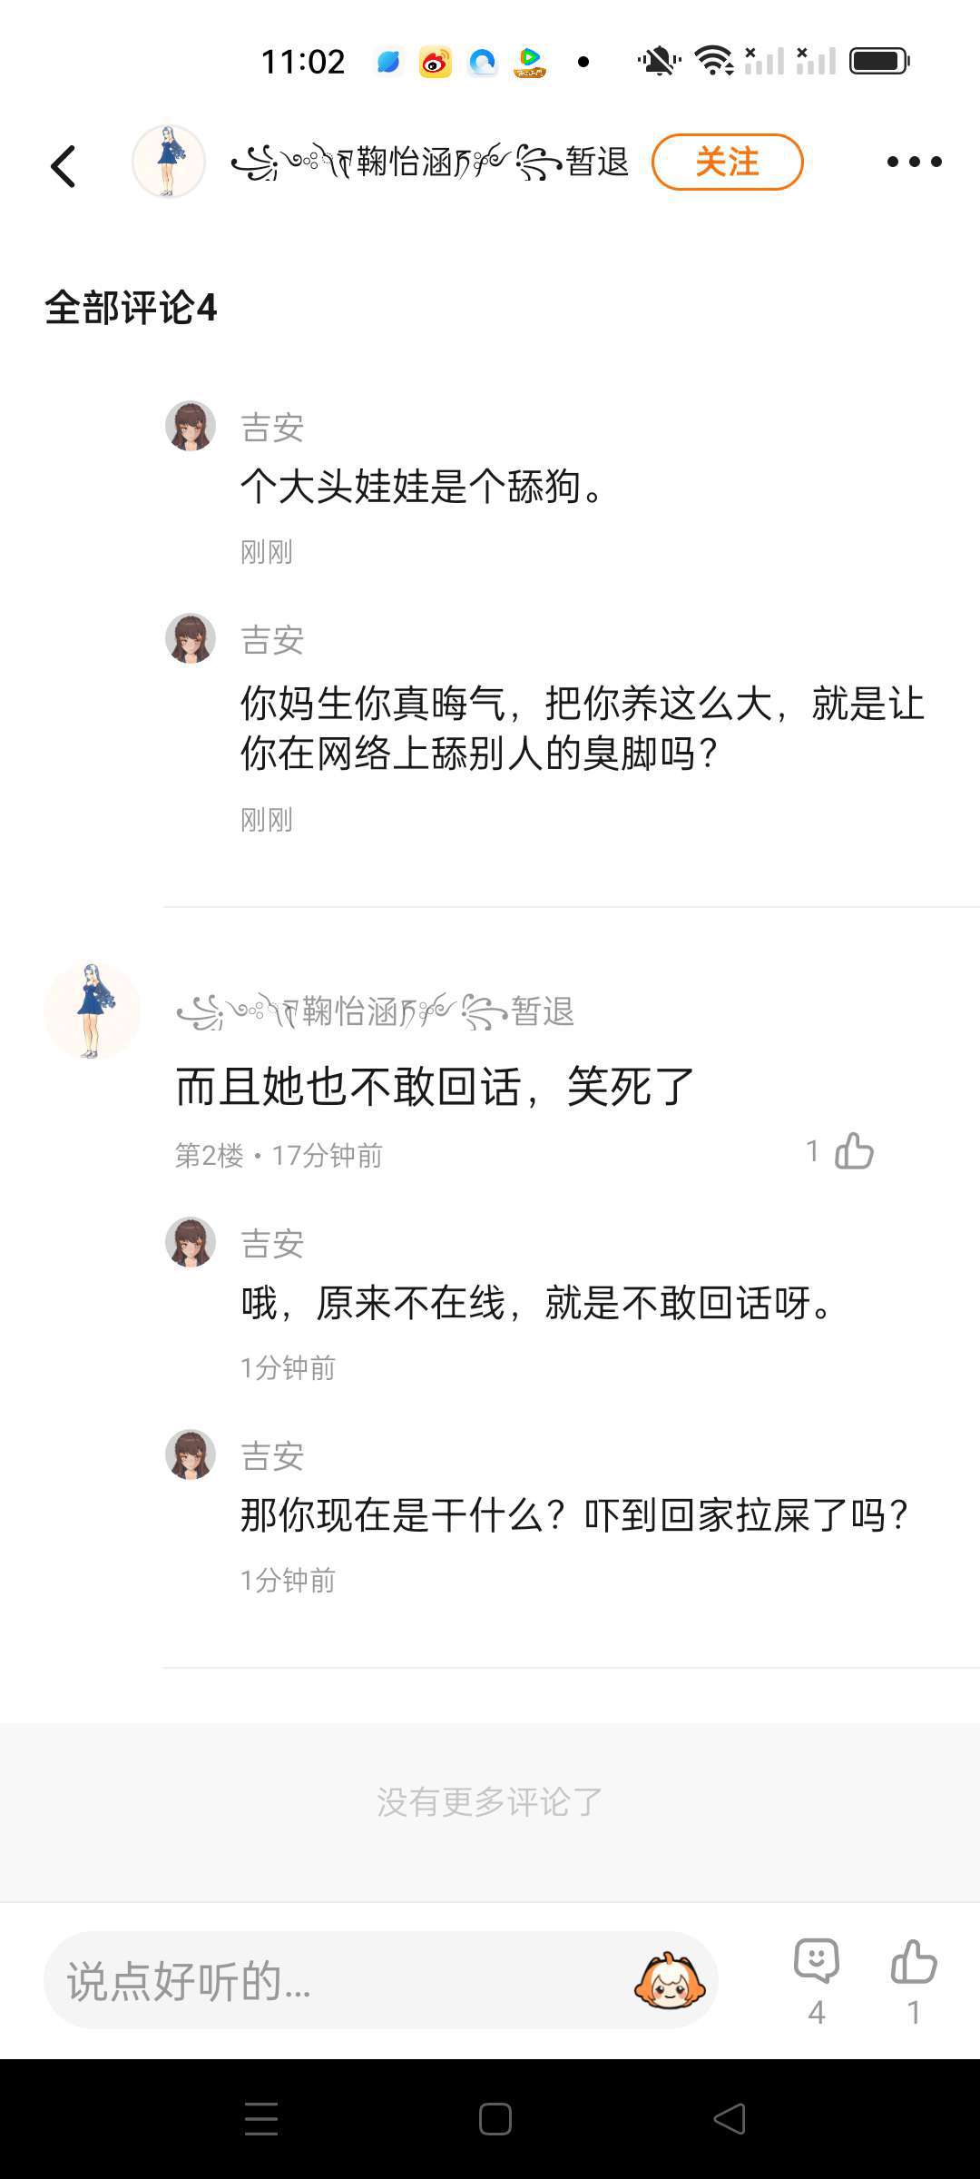The image size is (980, 2179).
Task: Like the second-floor comment with thumbs-up
Action: pyautogui.click(x=853, y=1151)
